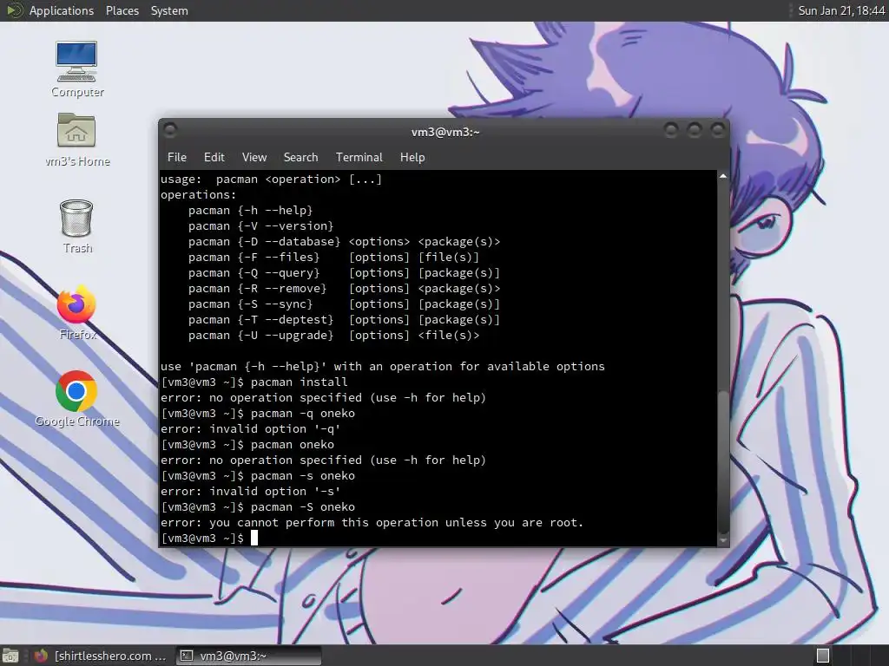Click the 'pacman {-S --sync}' usage line
The image size is (889, 666).
tap(344, 304)
